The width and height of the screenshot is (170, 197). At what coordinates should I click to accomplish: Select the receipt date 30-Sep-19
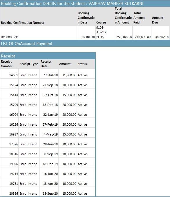pyautogui.click(x=50, y=154)
